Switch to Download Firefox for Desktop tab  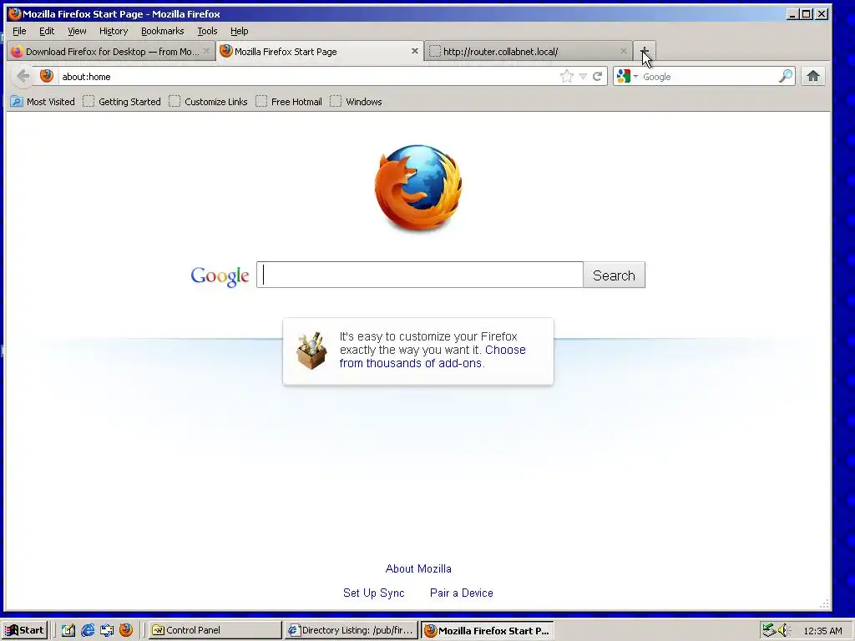coord(112,51)
